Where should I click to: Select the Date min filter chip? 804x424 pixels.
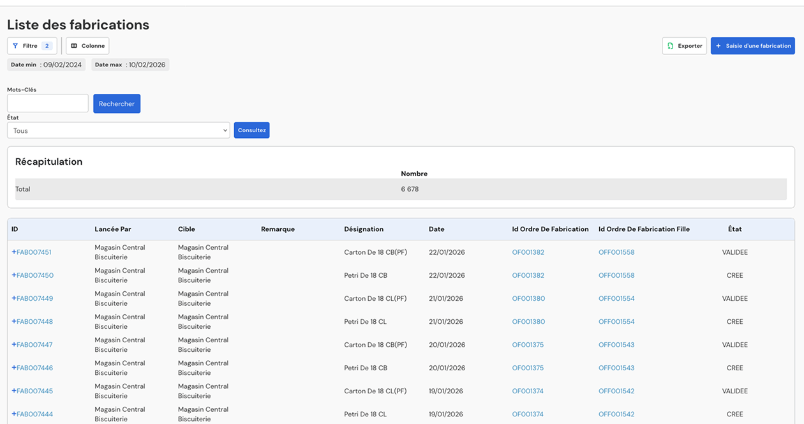(46, 64)
